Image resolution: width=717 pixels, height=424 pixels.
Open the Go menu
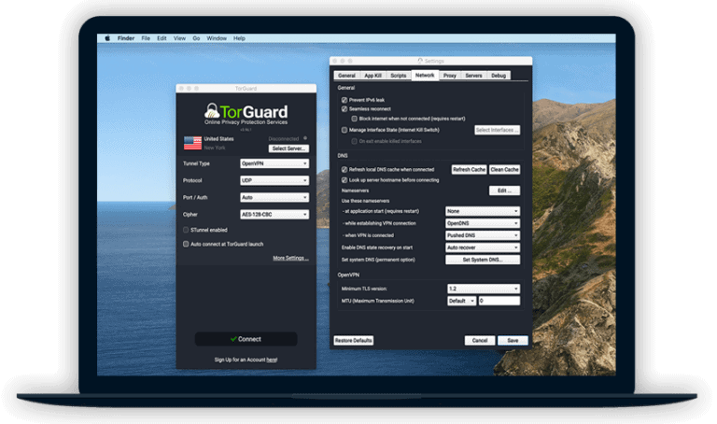tap(196, 38)
